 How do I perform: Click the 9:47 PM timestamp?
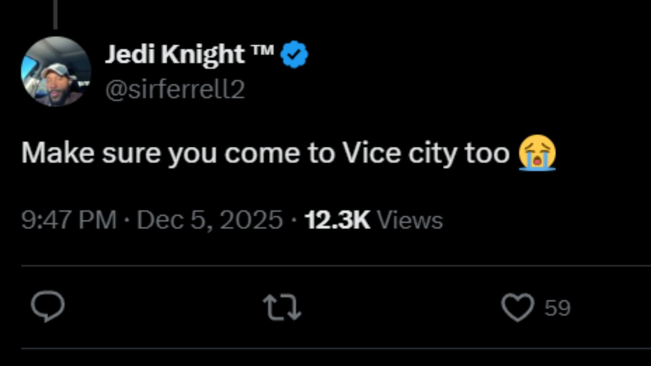click(x=68, y=220)
